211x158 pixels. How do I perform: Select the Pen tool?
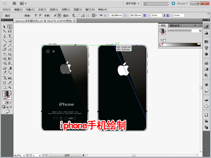coord(5,36)
